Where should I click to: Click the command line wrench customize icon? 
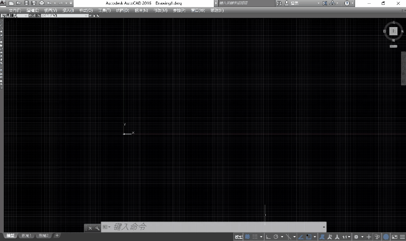pyautogui.click(x=97, y=228)
